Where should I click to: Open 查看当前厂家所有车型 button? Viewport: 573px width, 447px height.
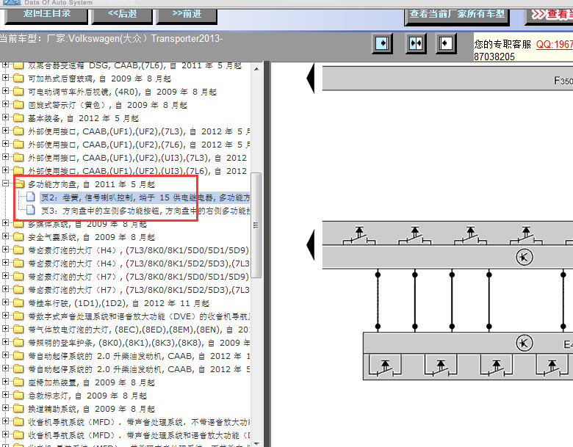(457, 15)
